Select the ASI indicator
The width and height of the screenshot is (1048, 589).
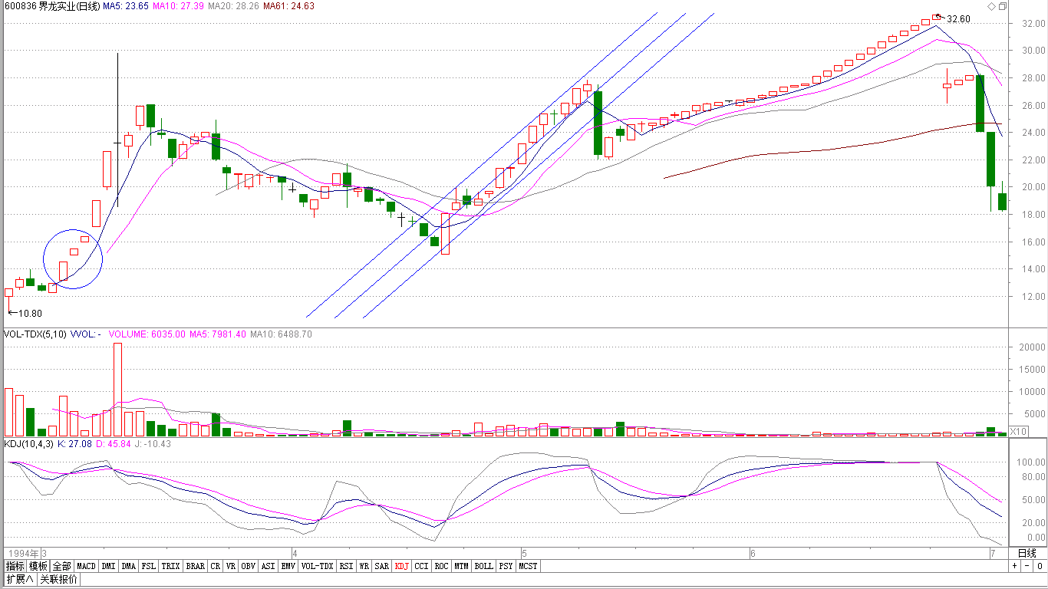268,566
